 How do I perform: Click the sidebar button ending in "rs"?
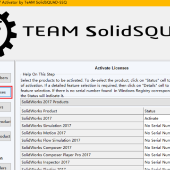6,107
